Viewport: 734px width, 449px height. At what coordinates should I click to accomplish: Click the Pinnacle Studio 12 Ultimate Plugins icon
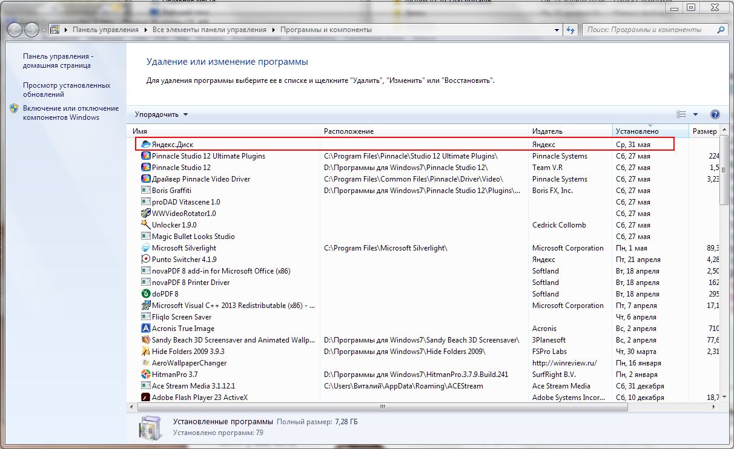coord(145,156)
